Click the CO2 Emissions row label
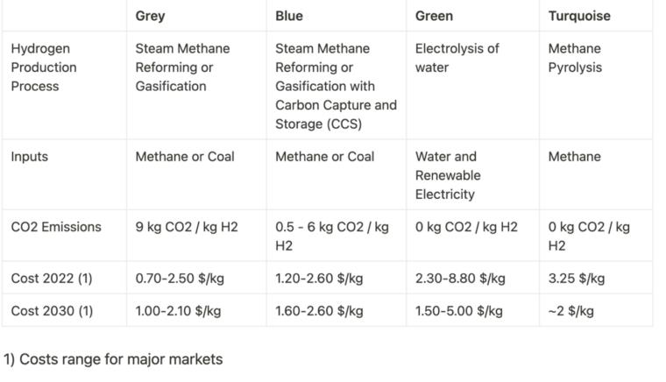 click(56, 227)
